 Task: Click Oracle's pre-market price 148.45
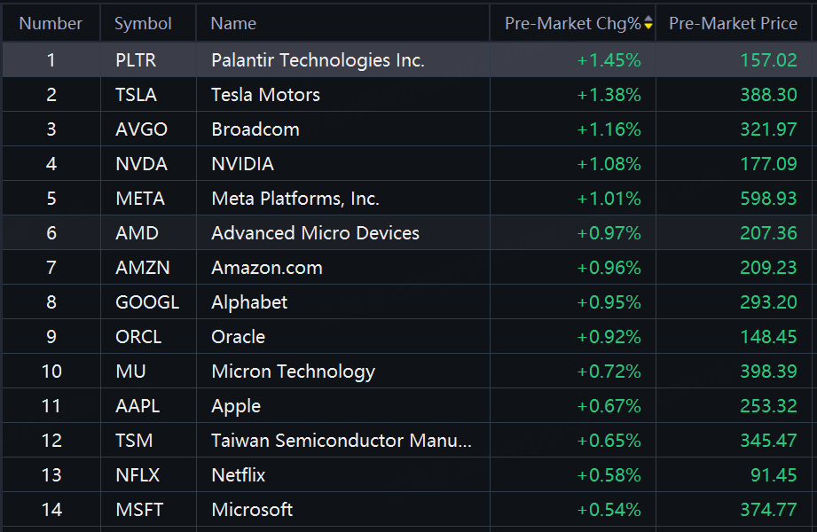coord(768,337)
